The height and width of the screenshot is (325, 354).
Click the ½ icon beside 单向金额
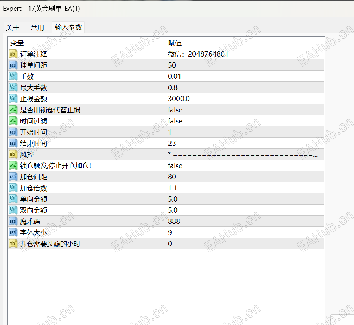pos(13,199)
